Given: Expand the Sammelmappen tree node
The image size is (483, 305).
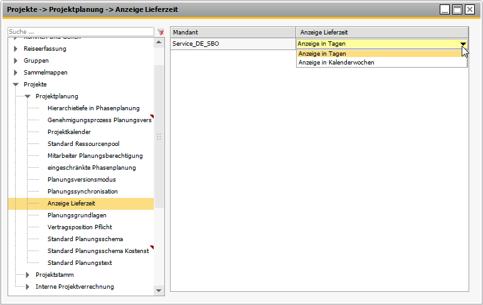Looking at the screenshot, I should click(16, 73).
